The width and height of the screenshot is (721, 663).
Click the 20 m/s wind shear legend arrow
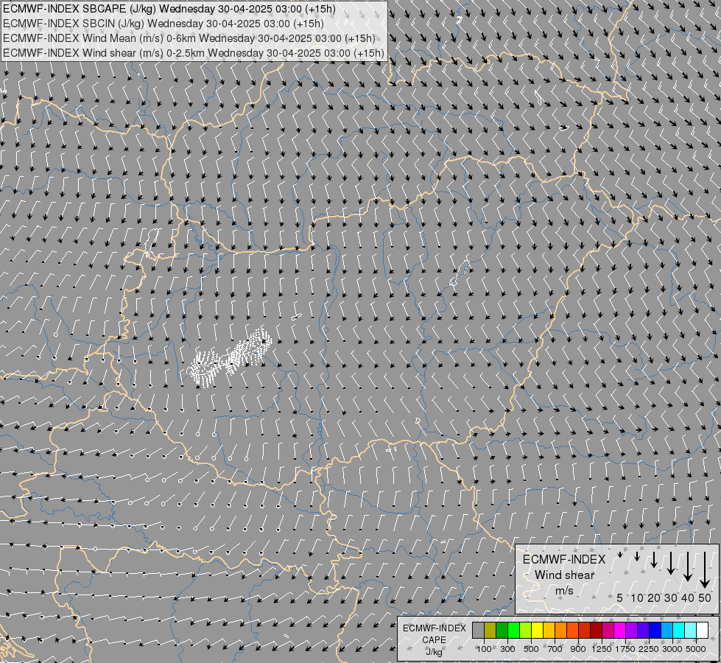tap(654, 559)
